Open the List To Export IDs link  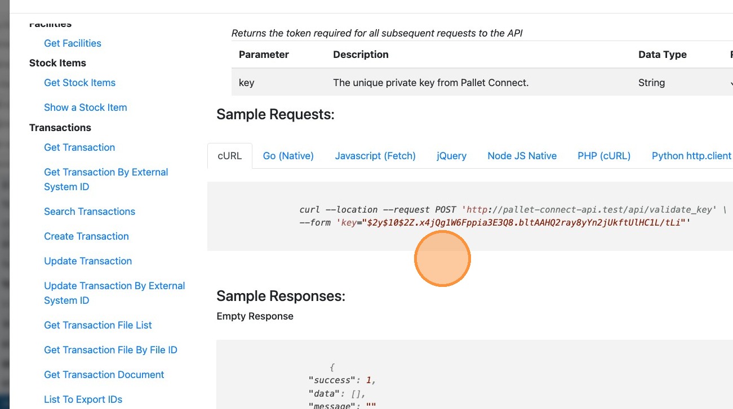coord(83,399)
